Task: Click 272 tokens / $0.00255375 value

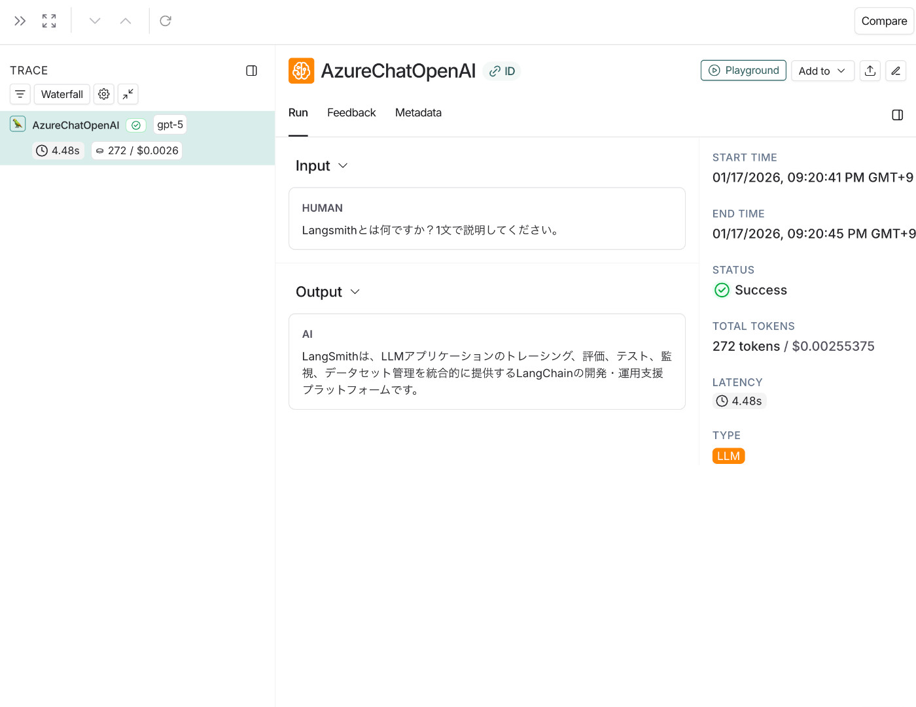Action: point(794,346)
